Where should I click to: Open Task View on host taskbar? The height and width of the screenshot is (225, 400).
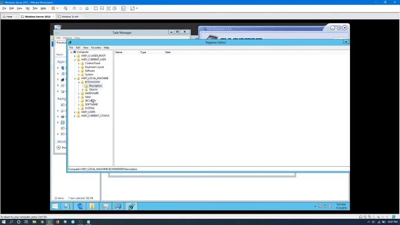click(x=26, y=222)
